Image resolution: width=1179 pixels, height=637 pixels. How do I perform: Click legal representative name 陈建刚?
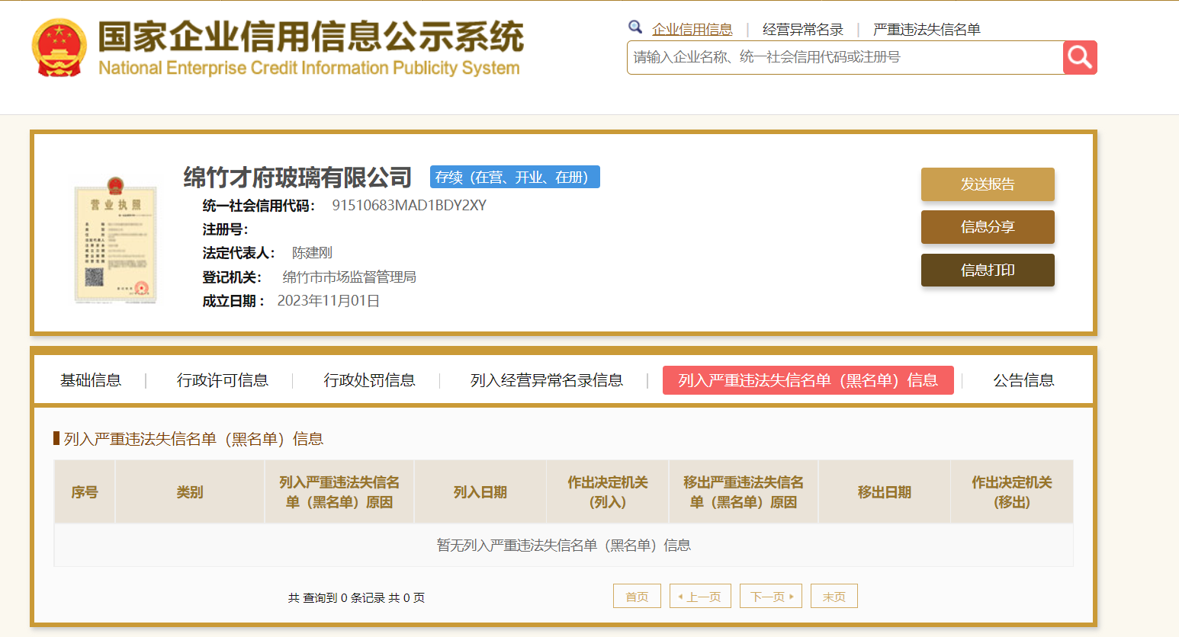312,253
